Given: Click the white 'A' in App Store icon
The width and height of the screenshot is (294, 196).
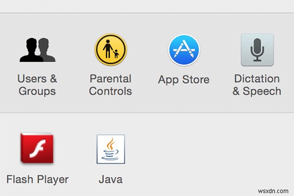Looking at the screenshot, I should (184, 50).
